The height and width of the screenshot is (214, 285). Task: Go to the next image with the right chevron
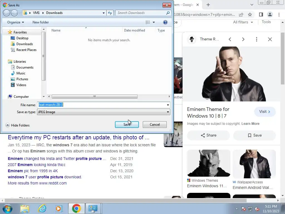tap(243, 39)
